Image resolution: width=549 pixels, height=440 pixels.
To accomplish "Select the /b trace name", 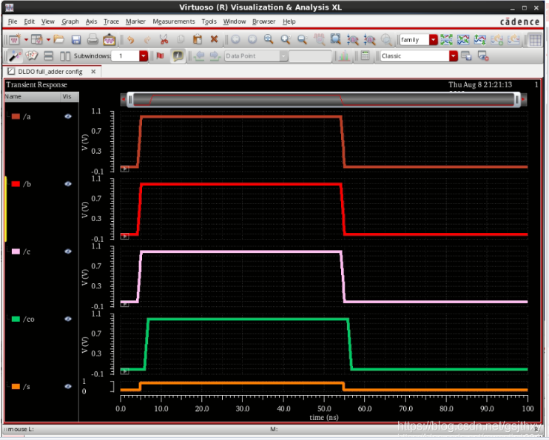I will click(27, 184).
